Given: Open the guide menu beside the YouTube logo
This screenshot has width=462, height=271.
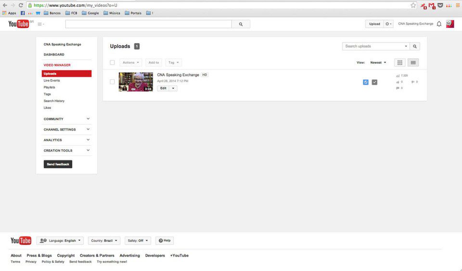Looking at the screenshot, I should pos(40,24).
